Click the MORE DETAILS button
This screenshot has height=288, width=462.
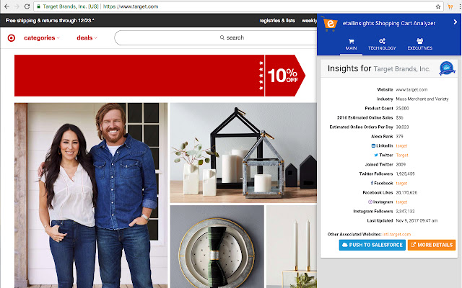pyautogui.click(x=432, y=245)
